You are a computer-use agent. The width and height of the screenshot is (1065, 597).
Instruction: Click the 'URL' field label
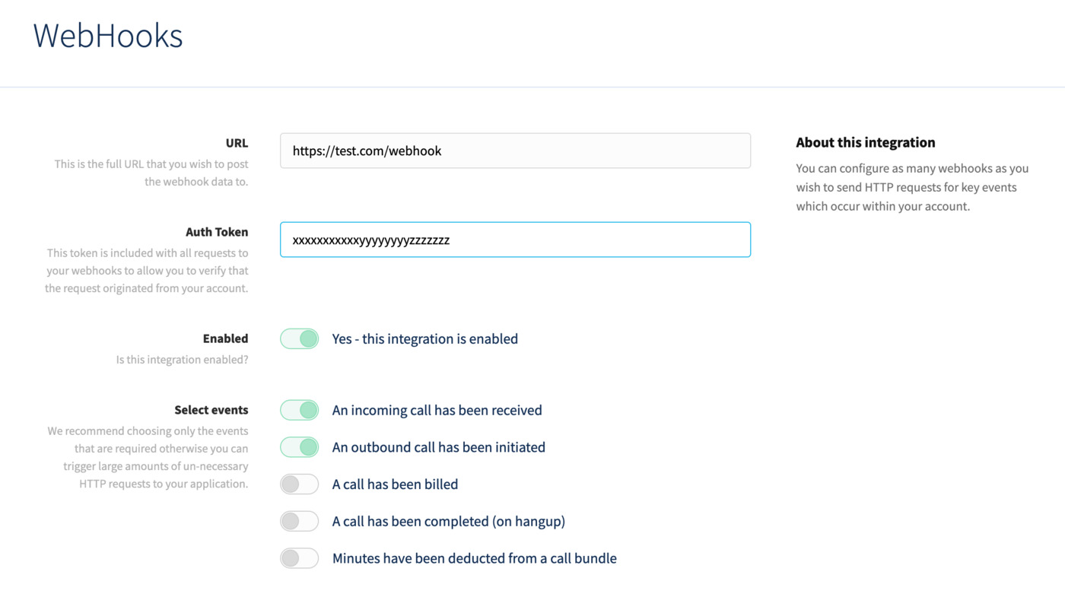[237, 143]
